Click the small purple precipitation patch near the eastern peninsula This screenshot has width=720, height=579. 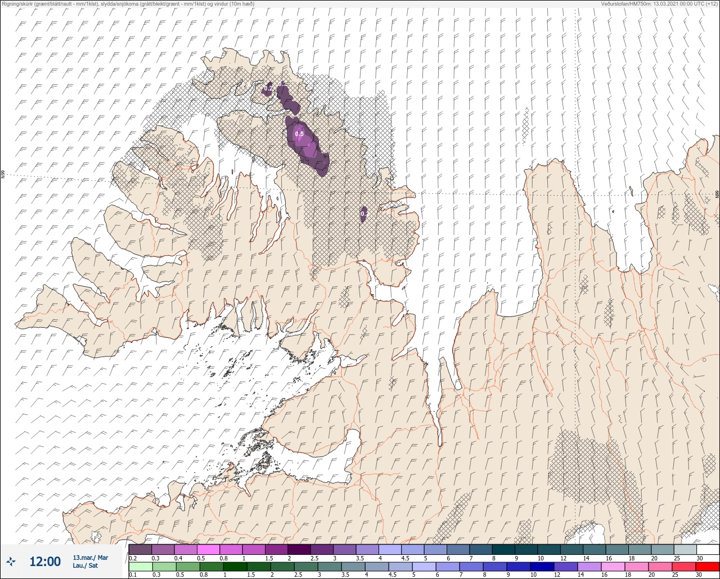(364, 214)
